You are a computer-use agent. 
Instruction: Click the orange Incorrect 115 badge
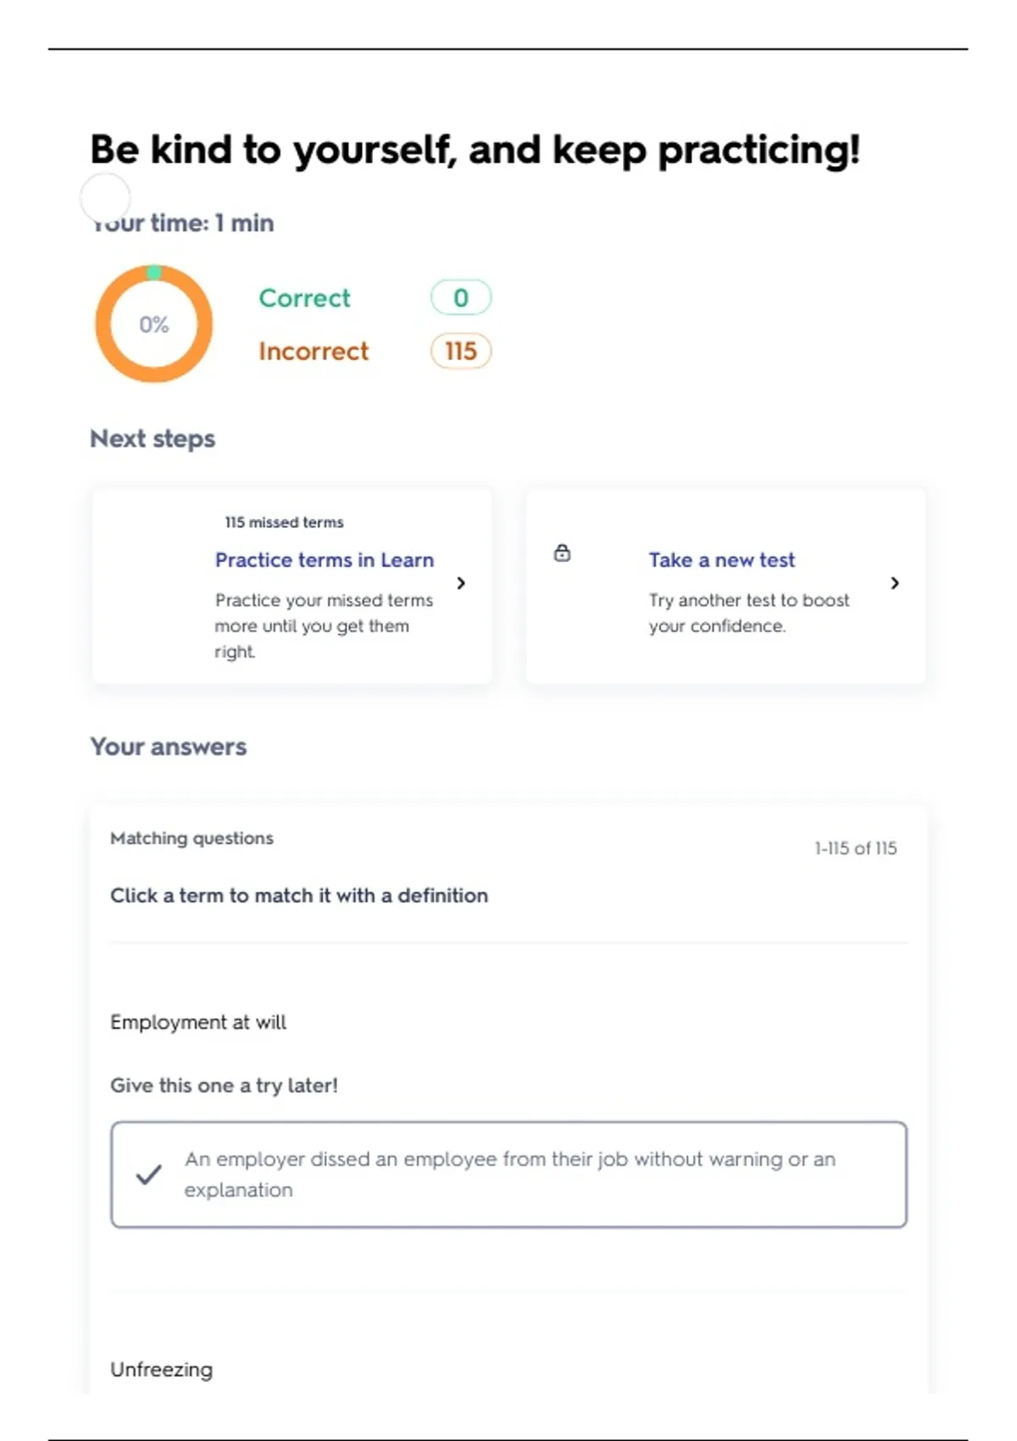click(x=460, y=351)
